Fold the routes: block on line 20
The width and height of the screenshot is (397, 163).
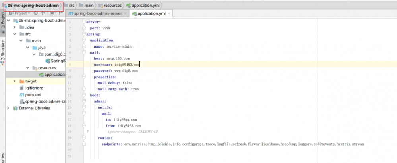point(84,138)
